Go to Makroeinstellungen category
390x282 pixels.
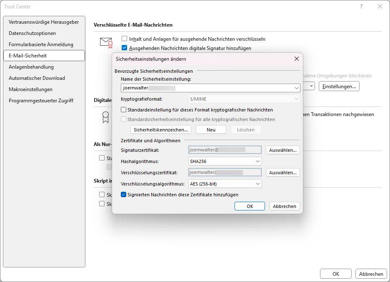pyautogui.click(x=30, y=89)
